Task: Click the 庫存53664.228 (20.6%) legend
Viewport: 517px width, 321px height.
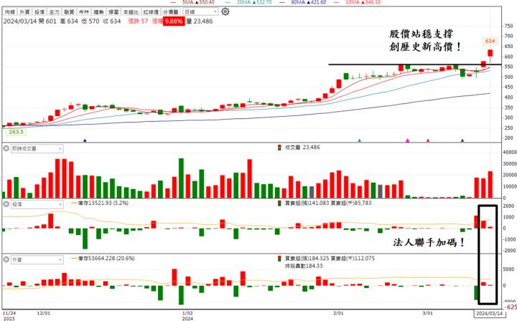Action: [103, 259]
